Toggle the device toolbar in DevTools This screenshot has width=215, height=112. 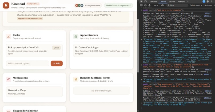coord(145,2)
